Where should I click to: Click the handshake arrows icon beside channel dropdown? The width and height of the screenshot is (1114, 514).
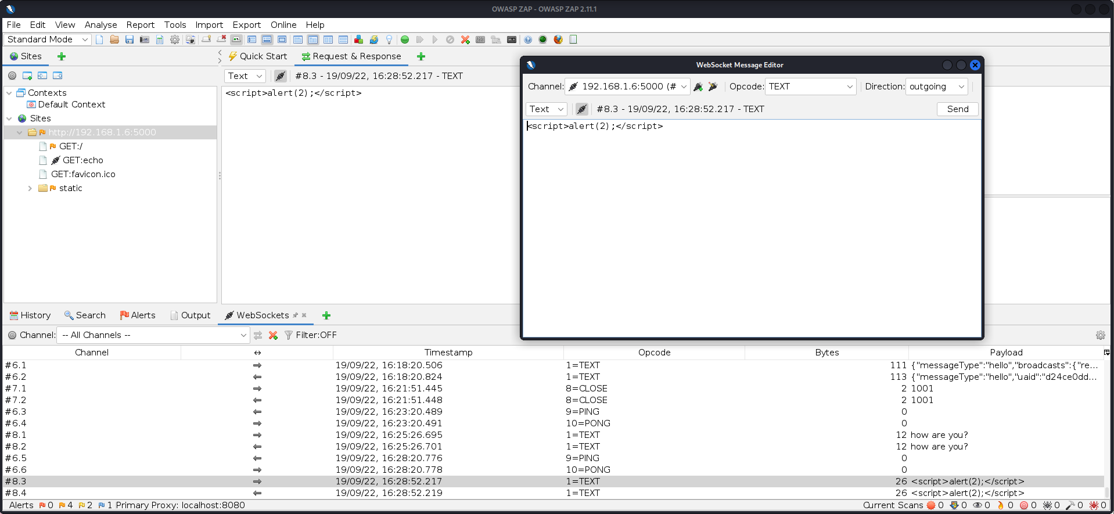(258, 335)
